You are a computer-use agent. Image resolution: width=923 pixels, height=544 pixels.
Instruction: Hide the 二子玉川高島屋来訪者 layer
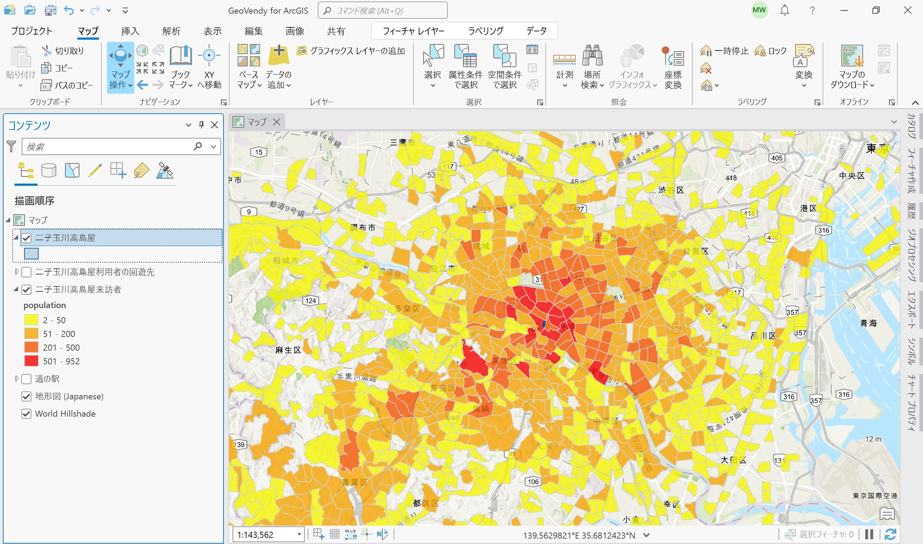26,290
